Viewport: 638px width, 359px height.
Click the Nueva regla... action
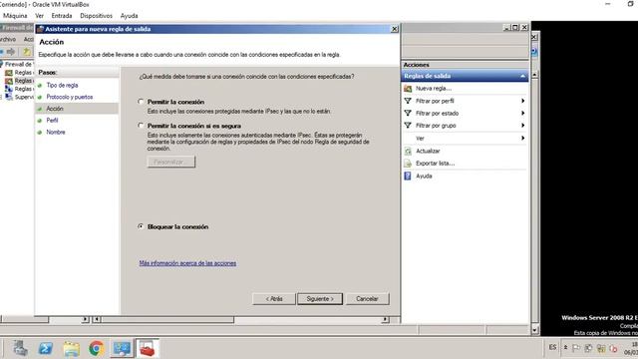point(434,89)
